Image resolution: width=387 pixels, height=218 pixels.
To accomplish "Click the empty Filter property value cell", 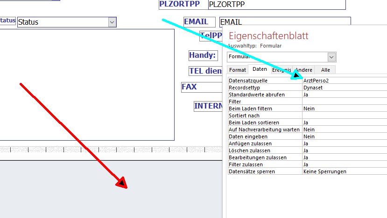I will (x=345, y=102).
